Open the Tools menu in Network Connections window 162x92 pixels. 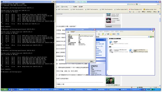tap(112, 31)
